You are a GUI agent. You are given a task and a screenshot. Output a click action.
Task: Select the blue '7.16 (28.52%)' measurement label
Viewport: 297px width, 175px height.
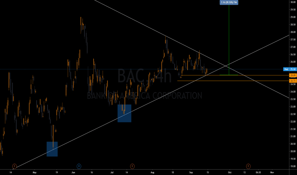pyautogui.click(x=229, y=2)
